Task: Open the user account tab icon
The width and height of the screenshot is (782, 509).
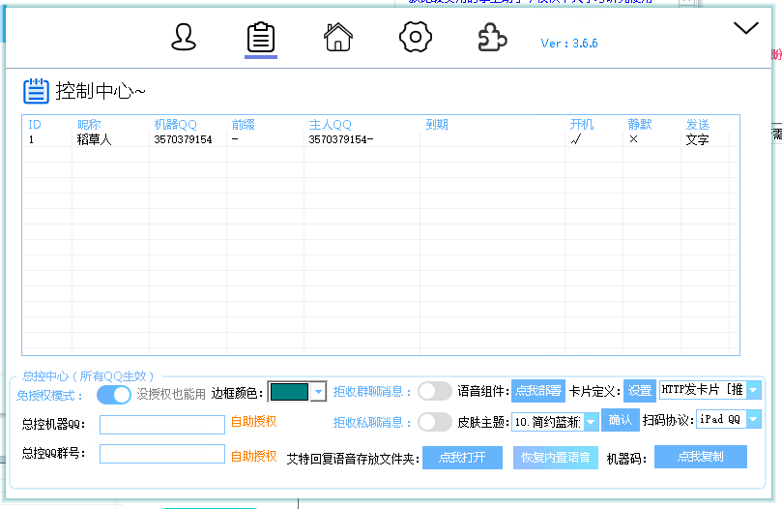Action: [184, 38]
